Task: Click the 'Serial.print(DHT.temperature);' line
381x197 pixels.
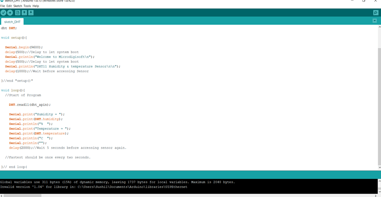Action: [39, 133]
